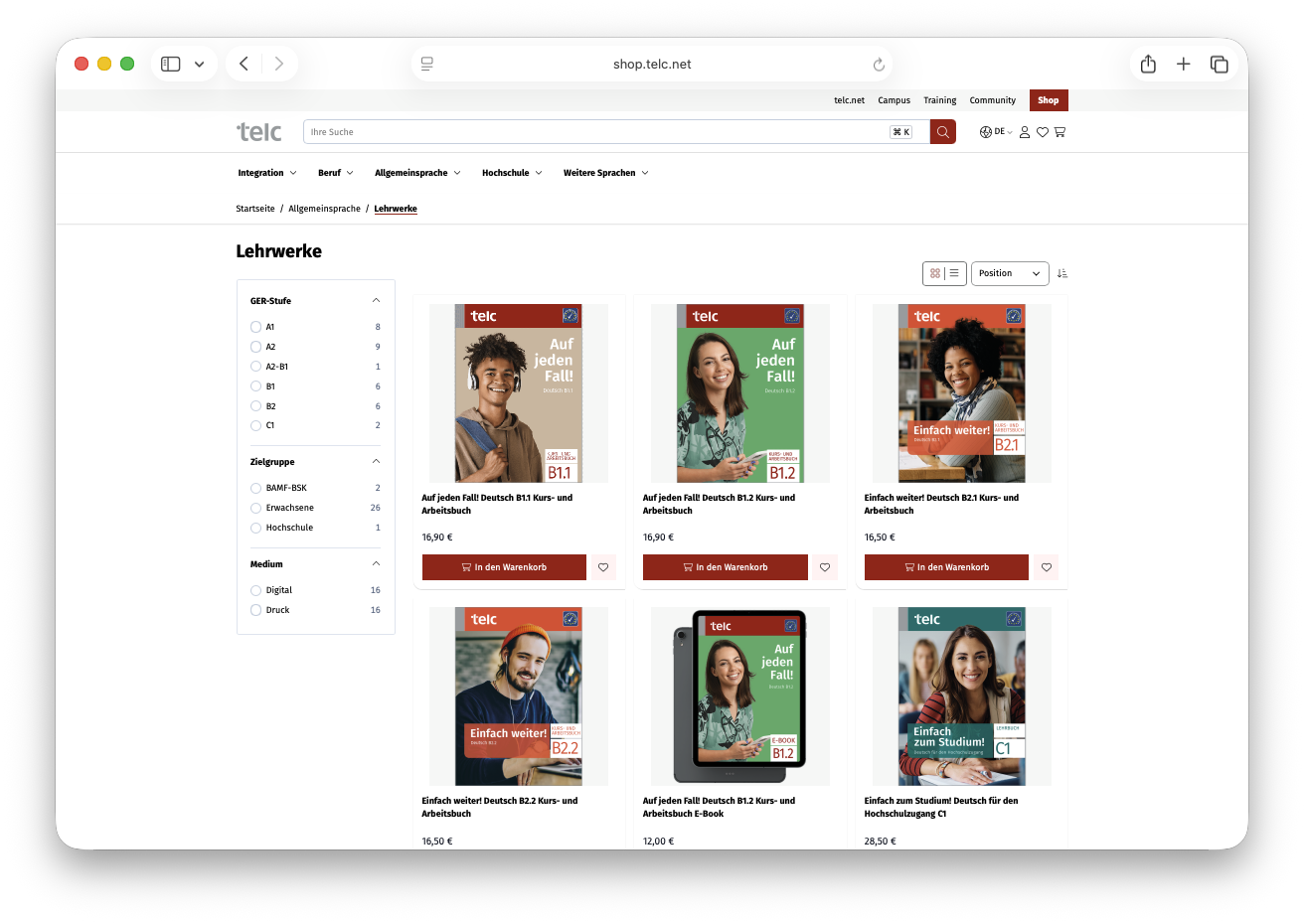
Task: Open the Hochschule navigation menu
Action: (x=512, y=173)
